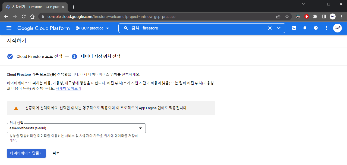347x165 pixels.
Task: Click 데이터베이스 만들기 button
Action: click(x=26, y=153)
